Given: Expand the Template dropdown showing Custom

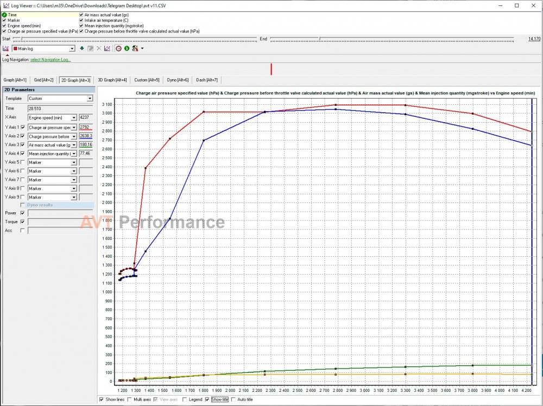Looking at the screenshot, I should point(90,99).
